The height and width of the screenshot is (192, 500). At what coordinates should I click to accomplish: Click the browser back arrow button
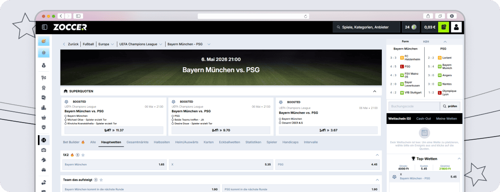pyautogui.click(x=61, y=16)
